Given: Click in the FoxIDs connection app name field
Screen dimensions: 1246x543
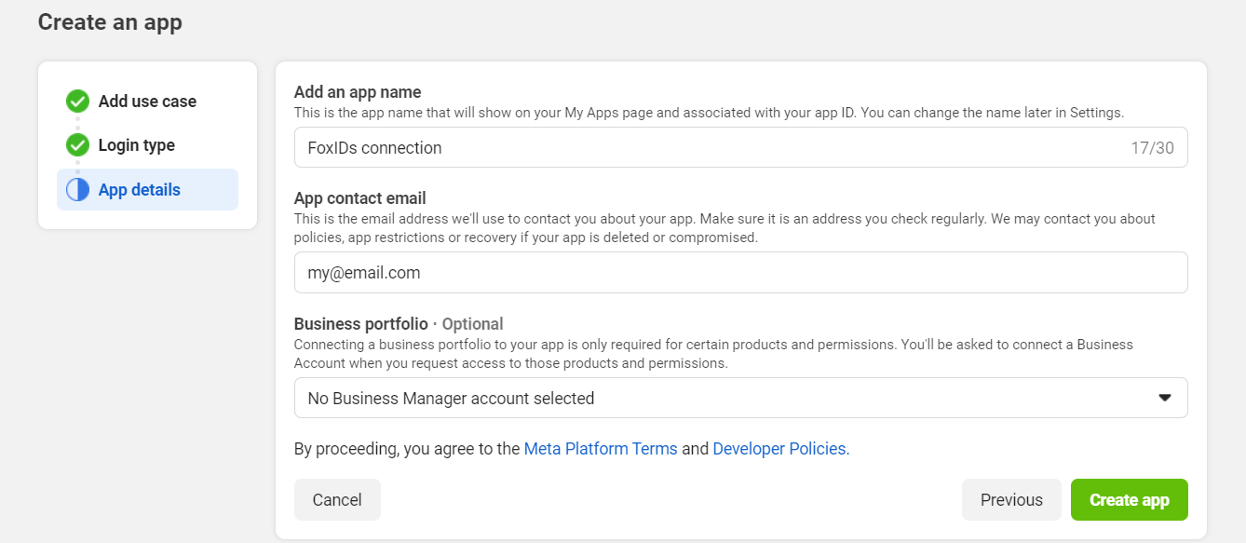Looking at the screenshot, I should (x=698, y=147).
